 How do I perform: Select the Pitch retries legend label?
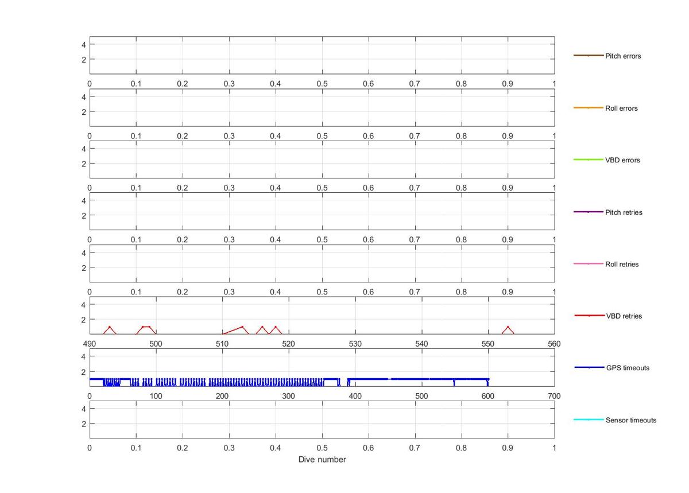pyautogui.click(x=624, y=212)
